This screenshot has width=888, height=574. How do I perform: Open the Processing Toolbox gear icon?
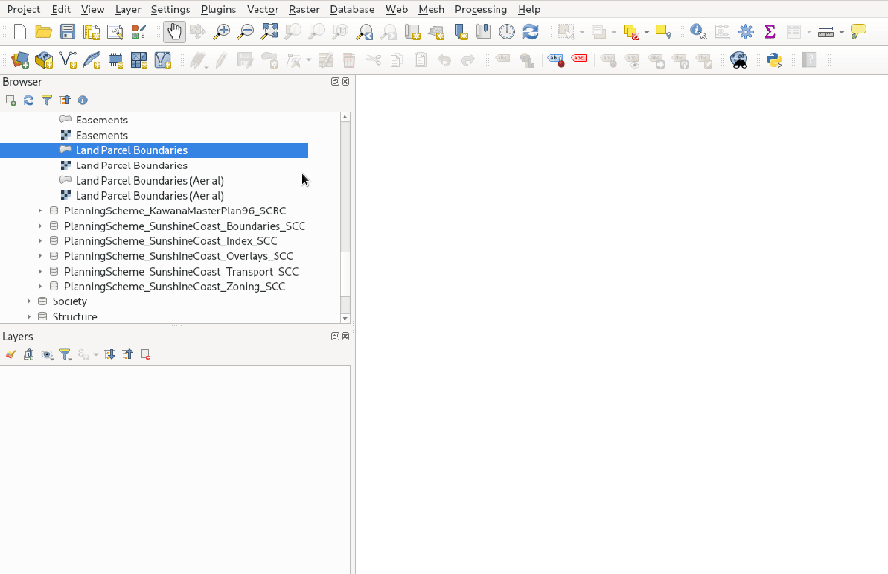tap(745, 32)
